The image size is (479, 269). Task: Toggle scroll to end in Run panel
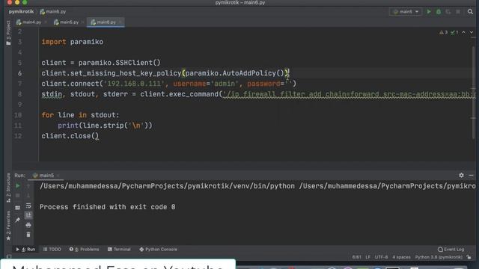[x=28, y=215]
